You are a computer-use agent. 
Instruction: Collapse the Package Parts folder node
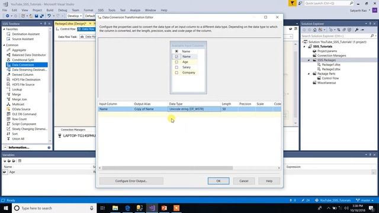coord(309,73)
